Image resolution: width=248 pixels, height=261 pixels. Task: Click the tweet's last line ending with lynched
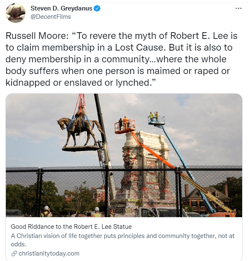click(x=81, y=82)
